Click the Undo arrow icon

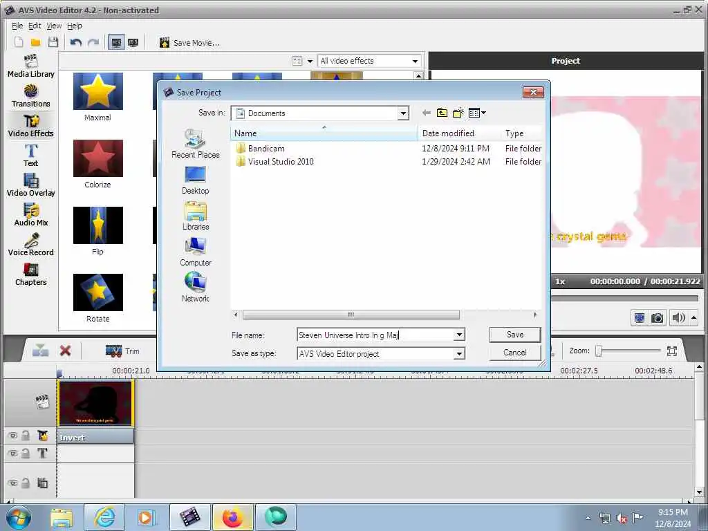pos(76,42)
